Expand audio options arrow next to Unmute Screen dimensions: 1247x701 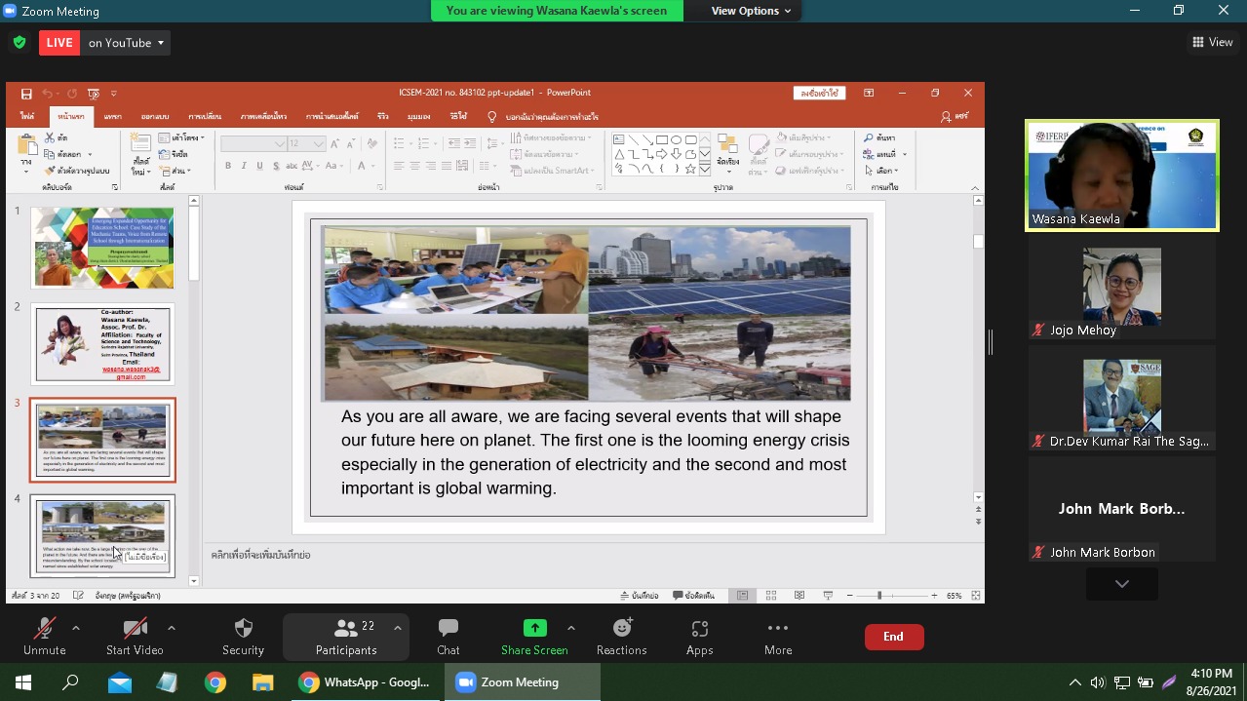[76, 628]
